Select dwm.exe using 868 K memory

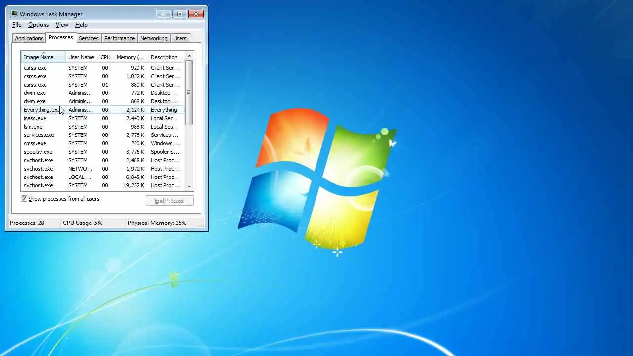tap(102, 101)
